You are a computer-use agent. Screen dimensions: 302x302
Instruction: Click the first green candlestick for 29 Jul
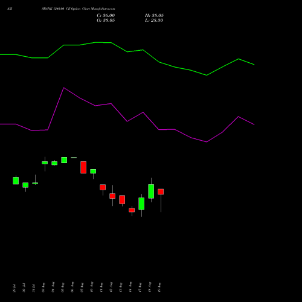click(16, 181)
